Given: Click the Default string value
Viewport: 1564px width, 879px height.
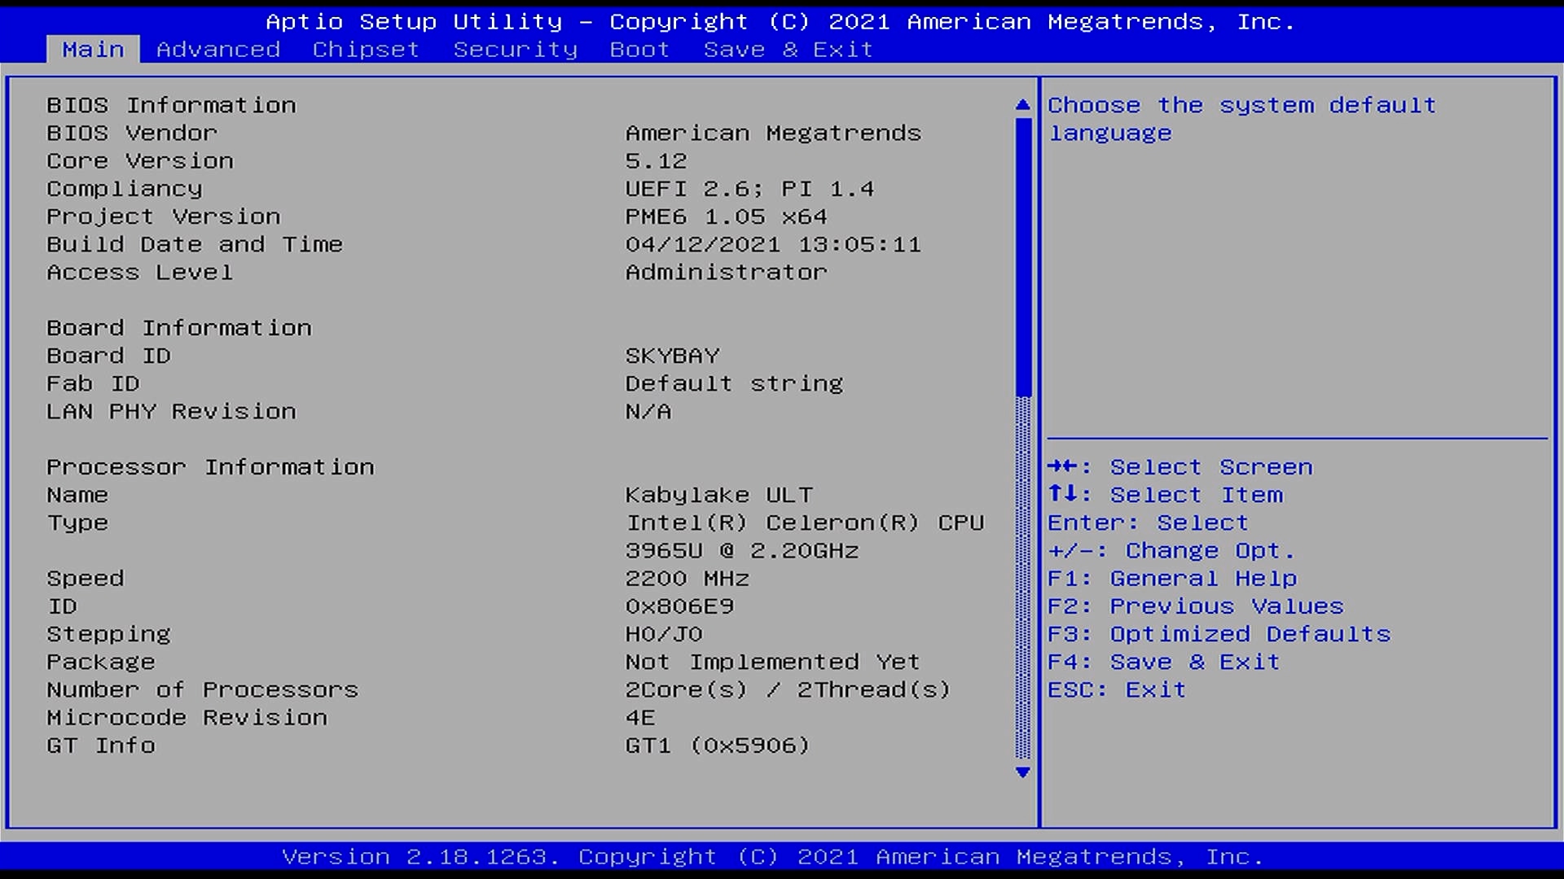Looking at the screenshot, I should (734, 383).
